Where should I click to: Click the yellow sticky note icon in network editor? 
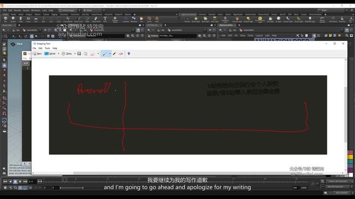tap(331, 35)
